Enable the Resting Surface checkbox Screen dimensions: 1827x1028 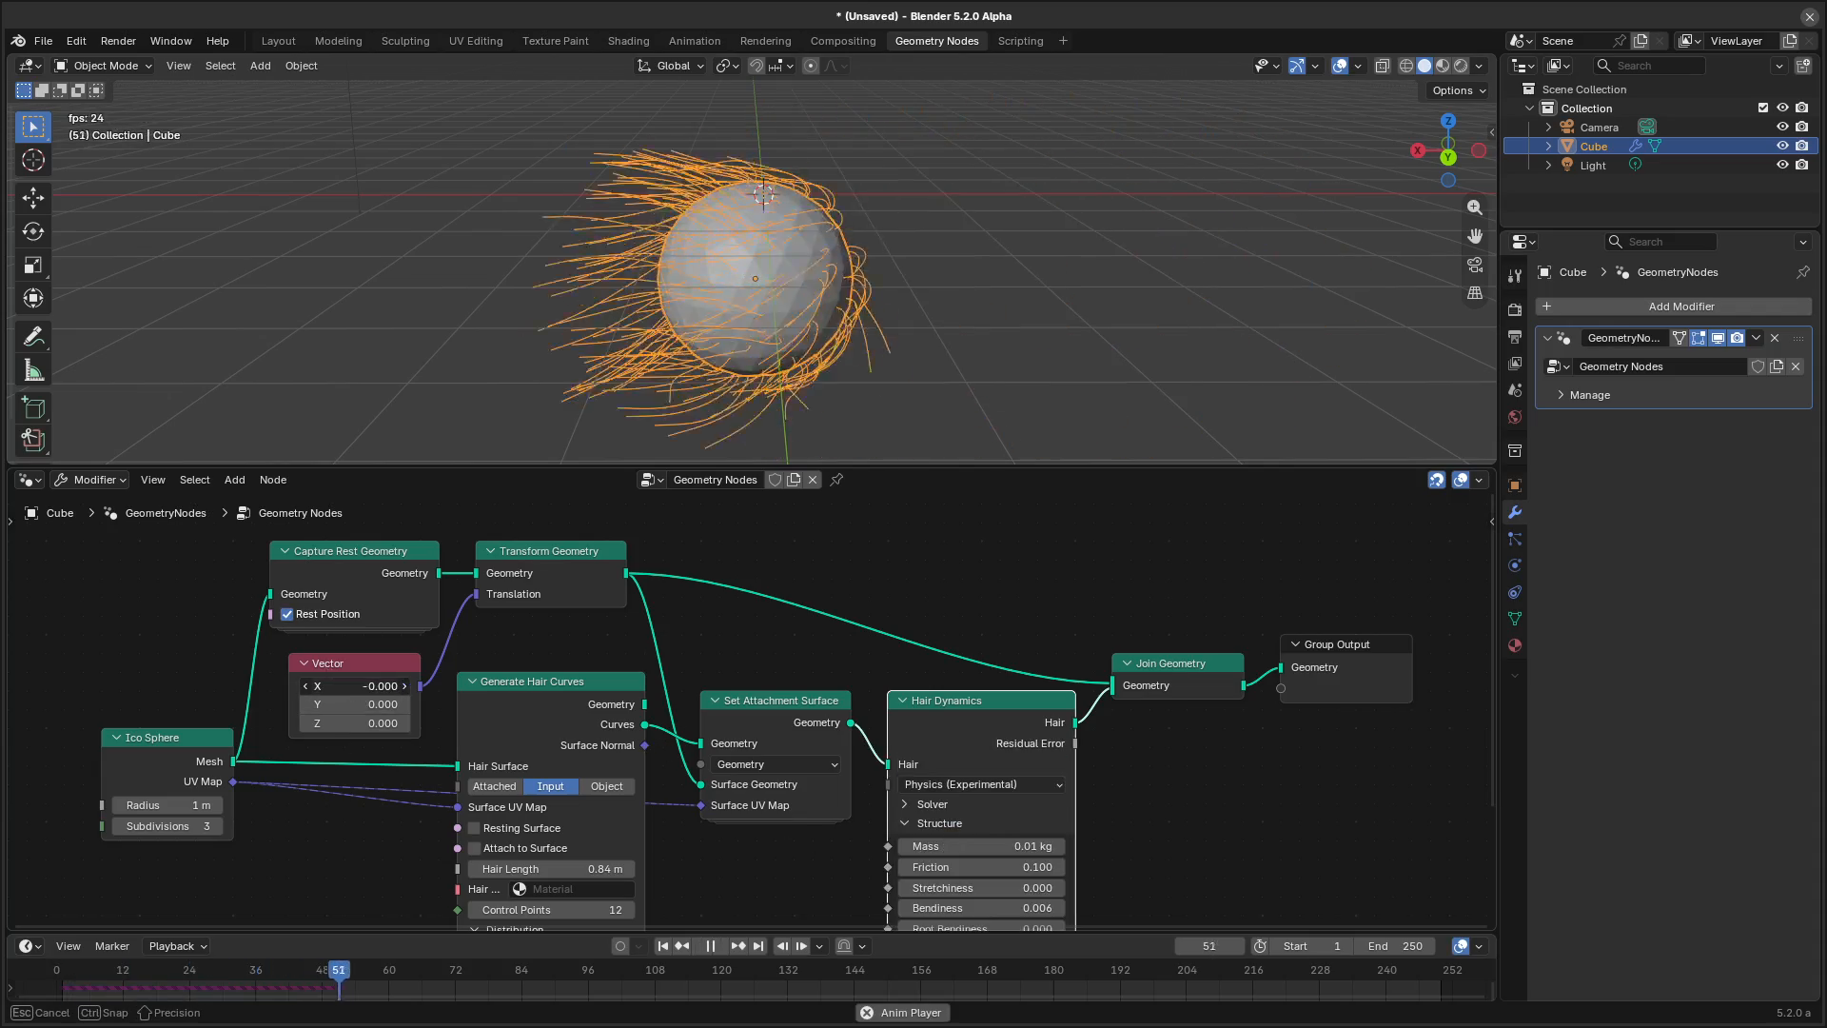click(474, 828)
